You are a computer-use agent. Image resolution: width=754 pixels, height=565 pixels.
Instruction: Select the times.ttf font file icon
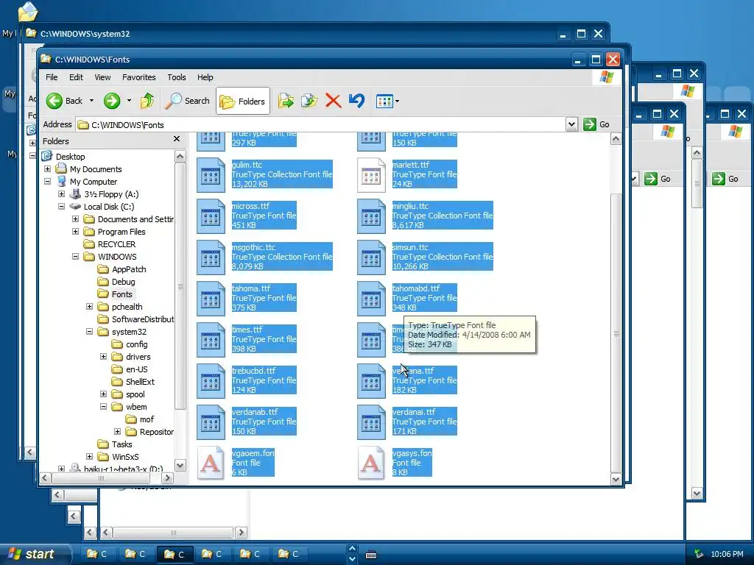click(x=211, y=340)
